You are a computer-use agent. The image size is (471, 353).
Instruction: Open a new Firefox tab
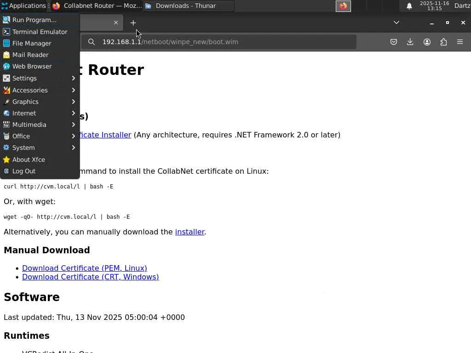point(133,23)
